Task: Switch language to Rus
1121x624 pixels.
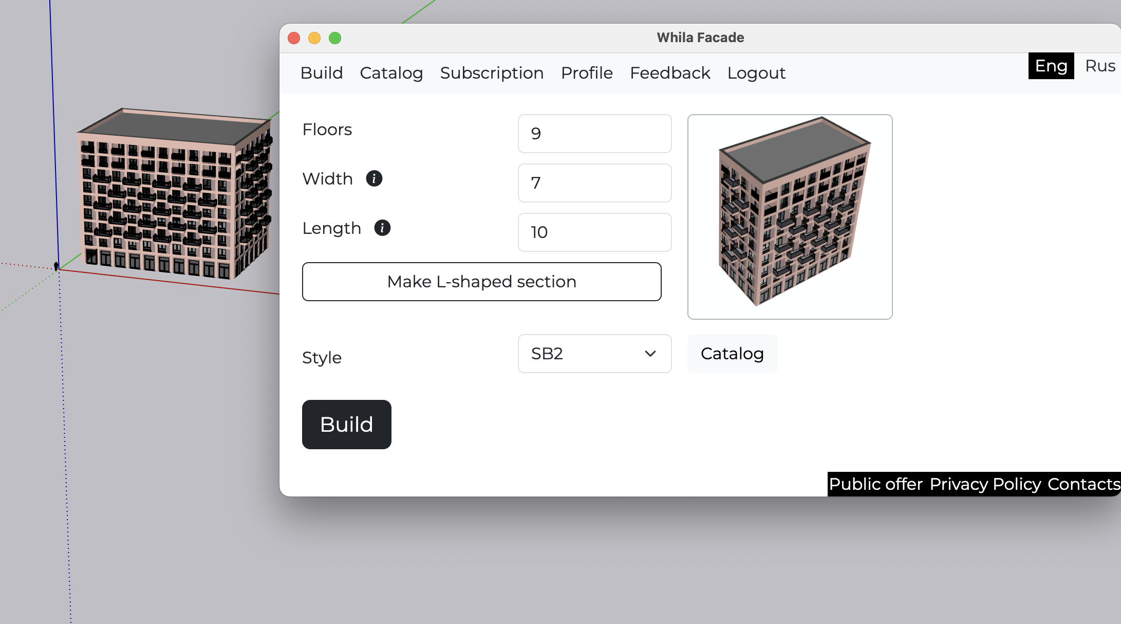Action: pyautogui.click(x=1099, y=66)
